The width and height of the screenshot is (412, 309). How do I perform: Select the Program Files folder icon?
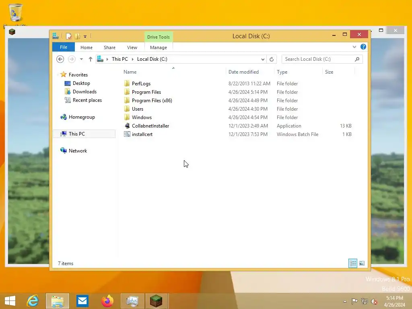127,92
